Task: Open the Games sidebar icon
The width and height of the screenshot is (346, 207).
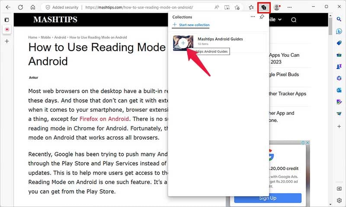Action: (339, 66)
